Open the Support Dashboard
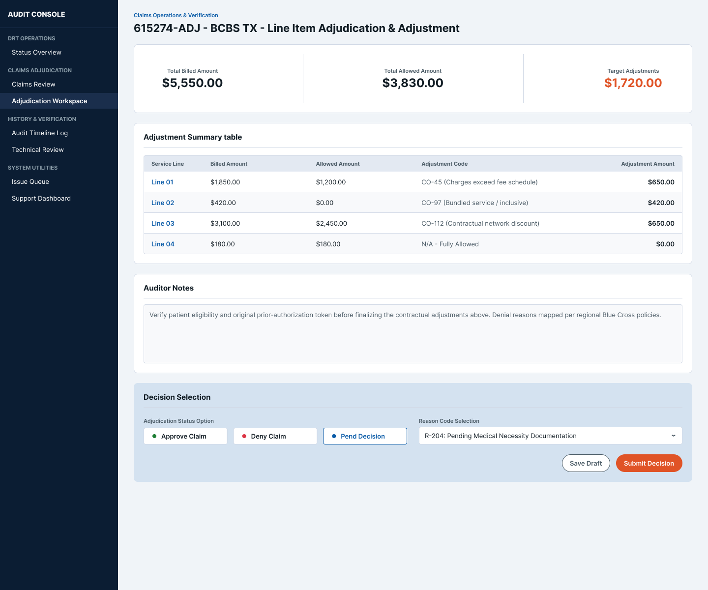The height and width of the screenshot is (590, 708). (x=59, y=198)
